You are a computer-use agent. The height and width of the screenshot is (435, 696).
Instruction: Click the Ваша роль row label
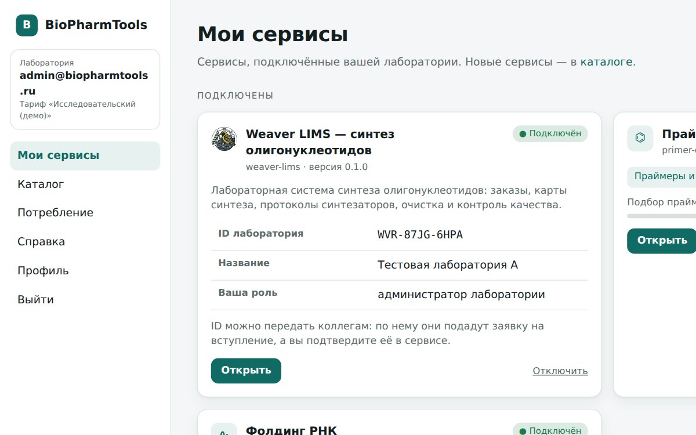[248, 293]
